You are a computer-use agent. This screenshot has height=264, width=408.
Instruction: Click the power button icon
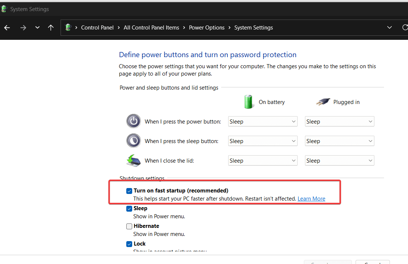133,121
